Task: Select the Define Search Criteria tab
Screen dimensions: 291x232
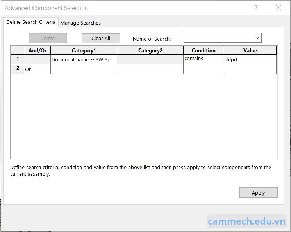Action: pyautogui.click(x=31, y=22)
